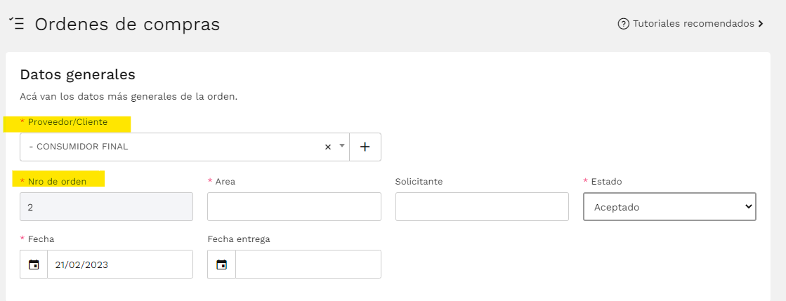Click the Area label

(225, 181)
